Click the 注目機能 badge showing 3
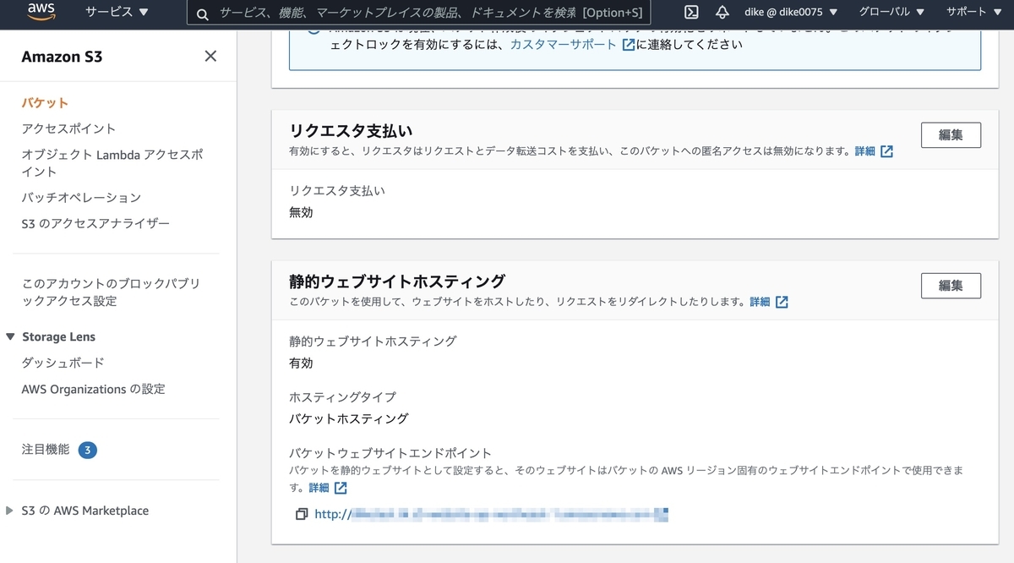 (88, 450)
